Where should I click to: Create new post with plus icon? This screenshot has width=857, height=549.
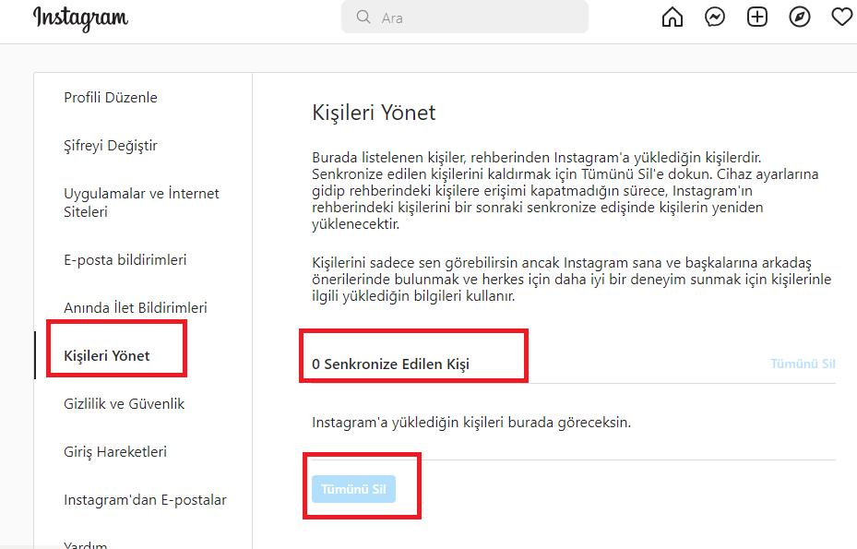[x=757, y=17]
